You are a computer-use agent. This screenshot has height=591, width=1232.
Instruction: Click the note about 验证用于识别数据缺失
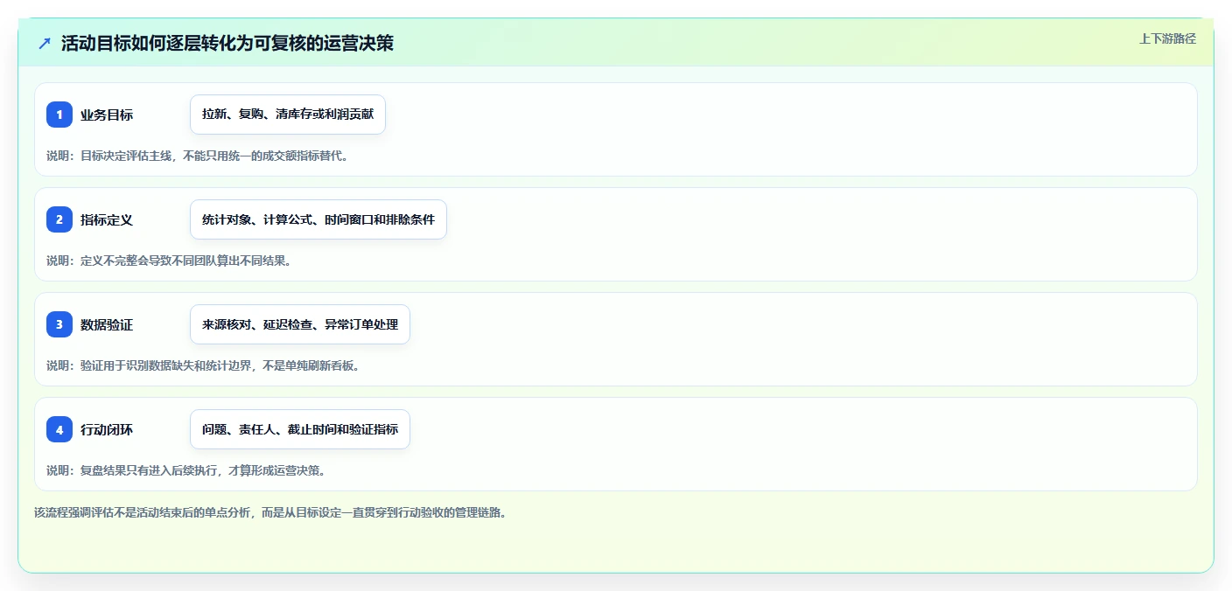coord(203,365)
